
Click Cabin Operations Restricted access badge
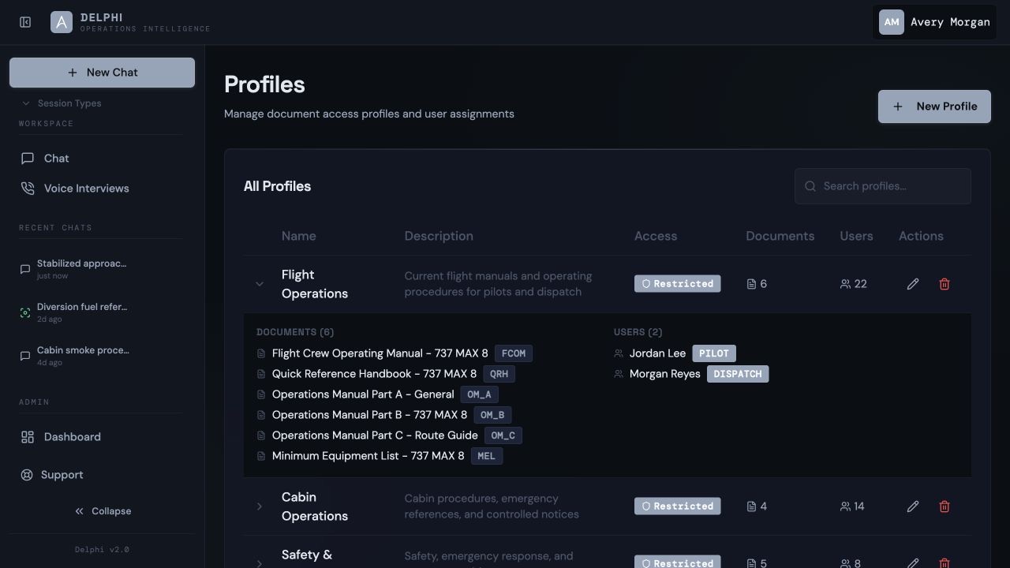click(677, 506)
